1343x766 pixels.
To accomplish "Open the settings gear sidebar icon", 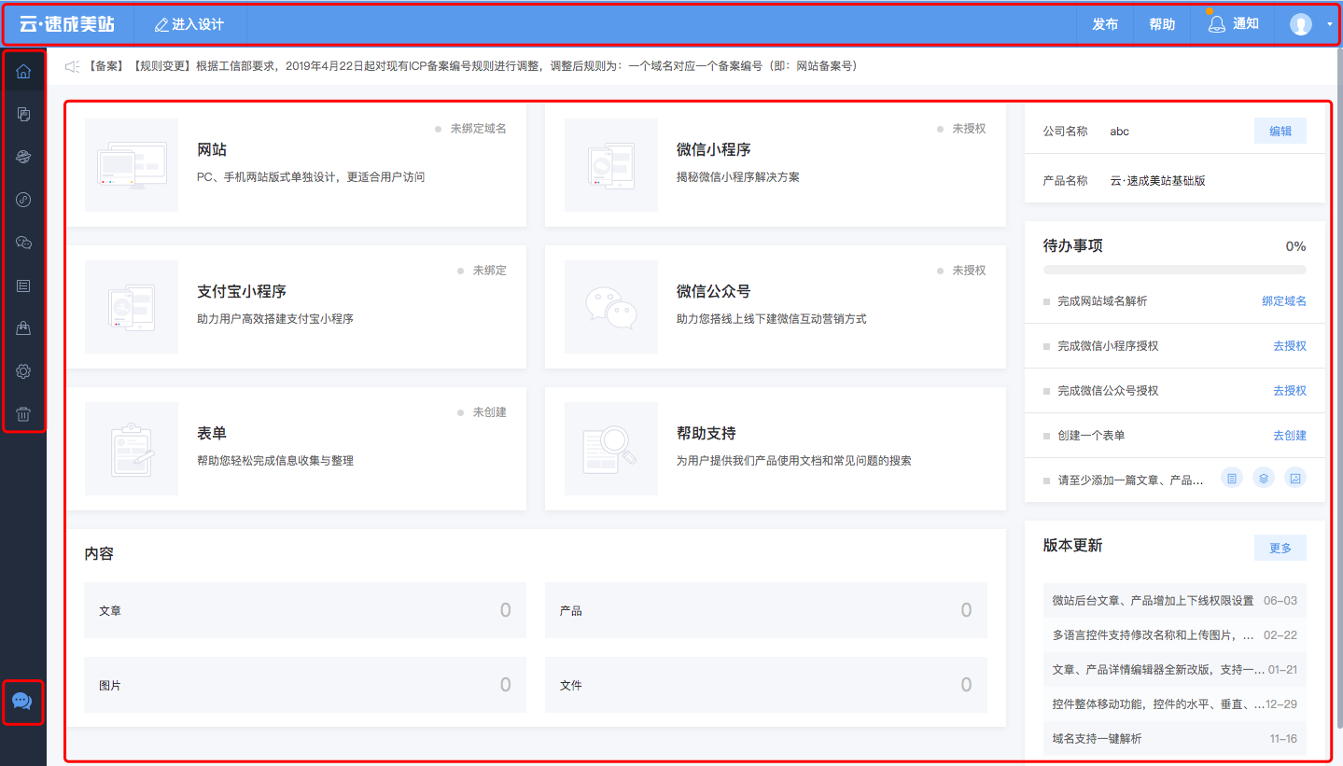I will [x=23, y=371].
